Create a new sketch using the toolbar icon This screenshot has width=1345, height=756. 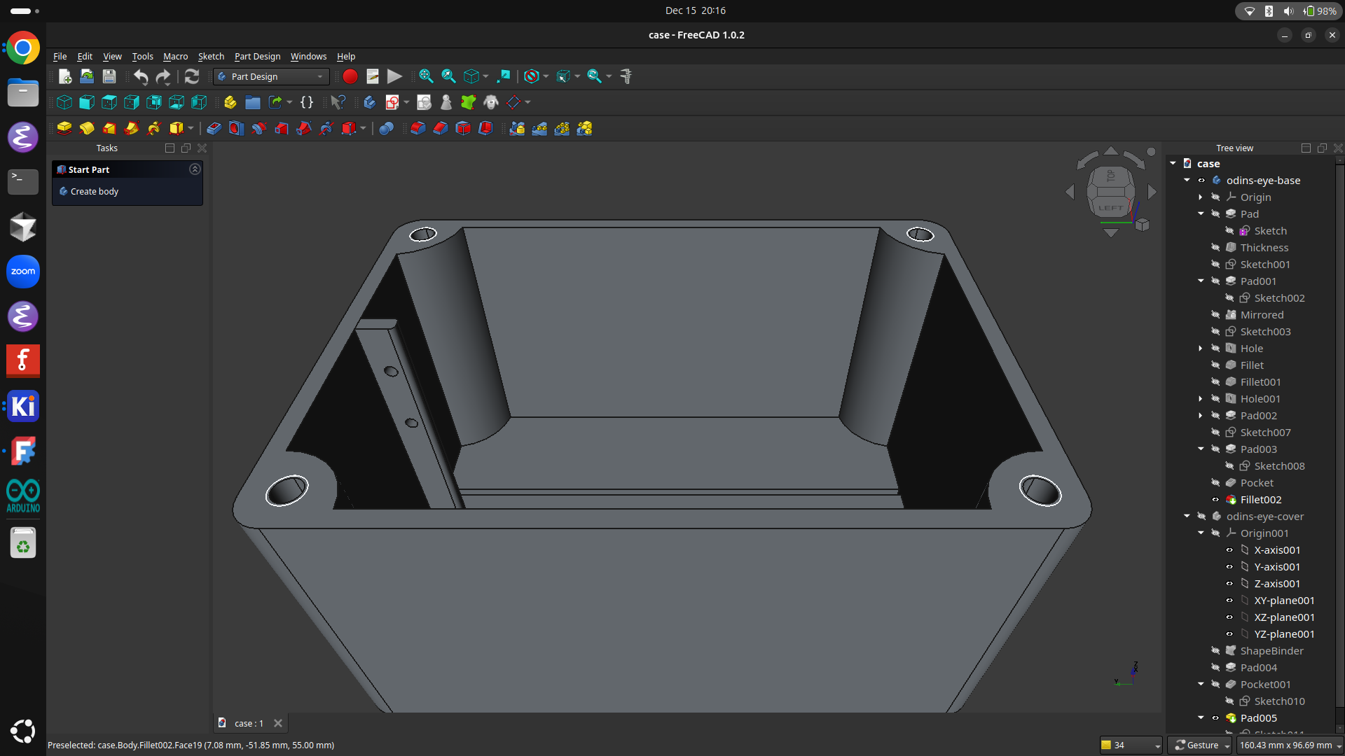pos(394,102)
